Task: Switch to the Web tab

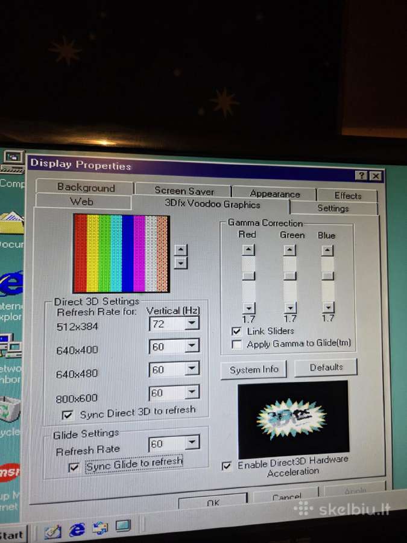Action: point(81,201)
